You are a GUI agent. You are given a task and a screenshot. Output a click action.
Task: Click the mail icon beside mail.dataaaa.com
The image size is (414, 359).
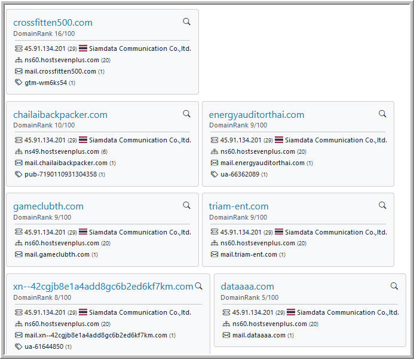(226, 335)
